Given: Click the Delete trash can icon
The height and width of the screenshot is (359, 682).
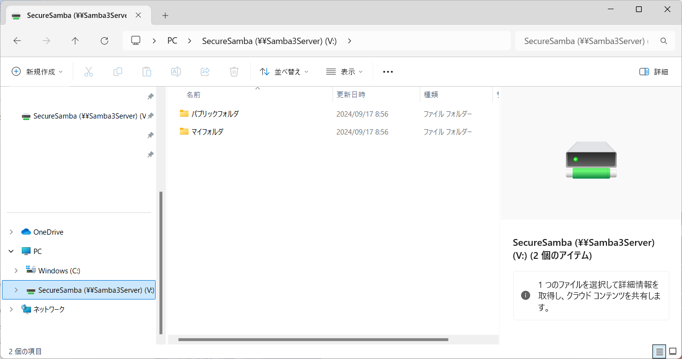Looking at the screenshot, I should pyautogui.click(x=234, y=72).
